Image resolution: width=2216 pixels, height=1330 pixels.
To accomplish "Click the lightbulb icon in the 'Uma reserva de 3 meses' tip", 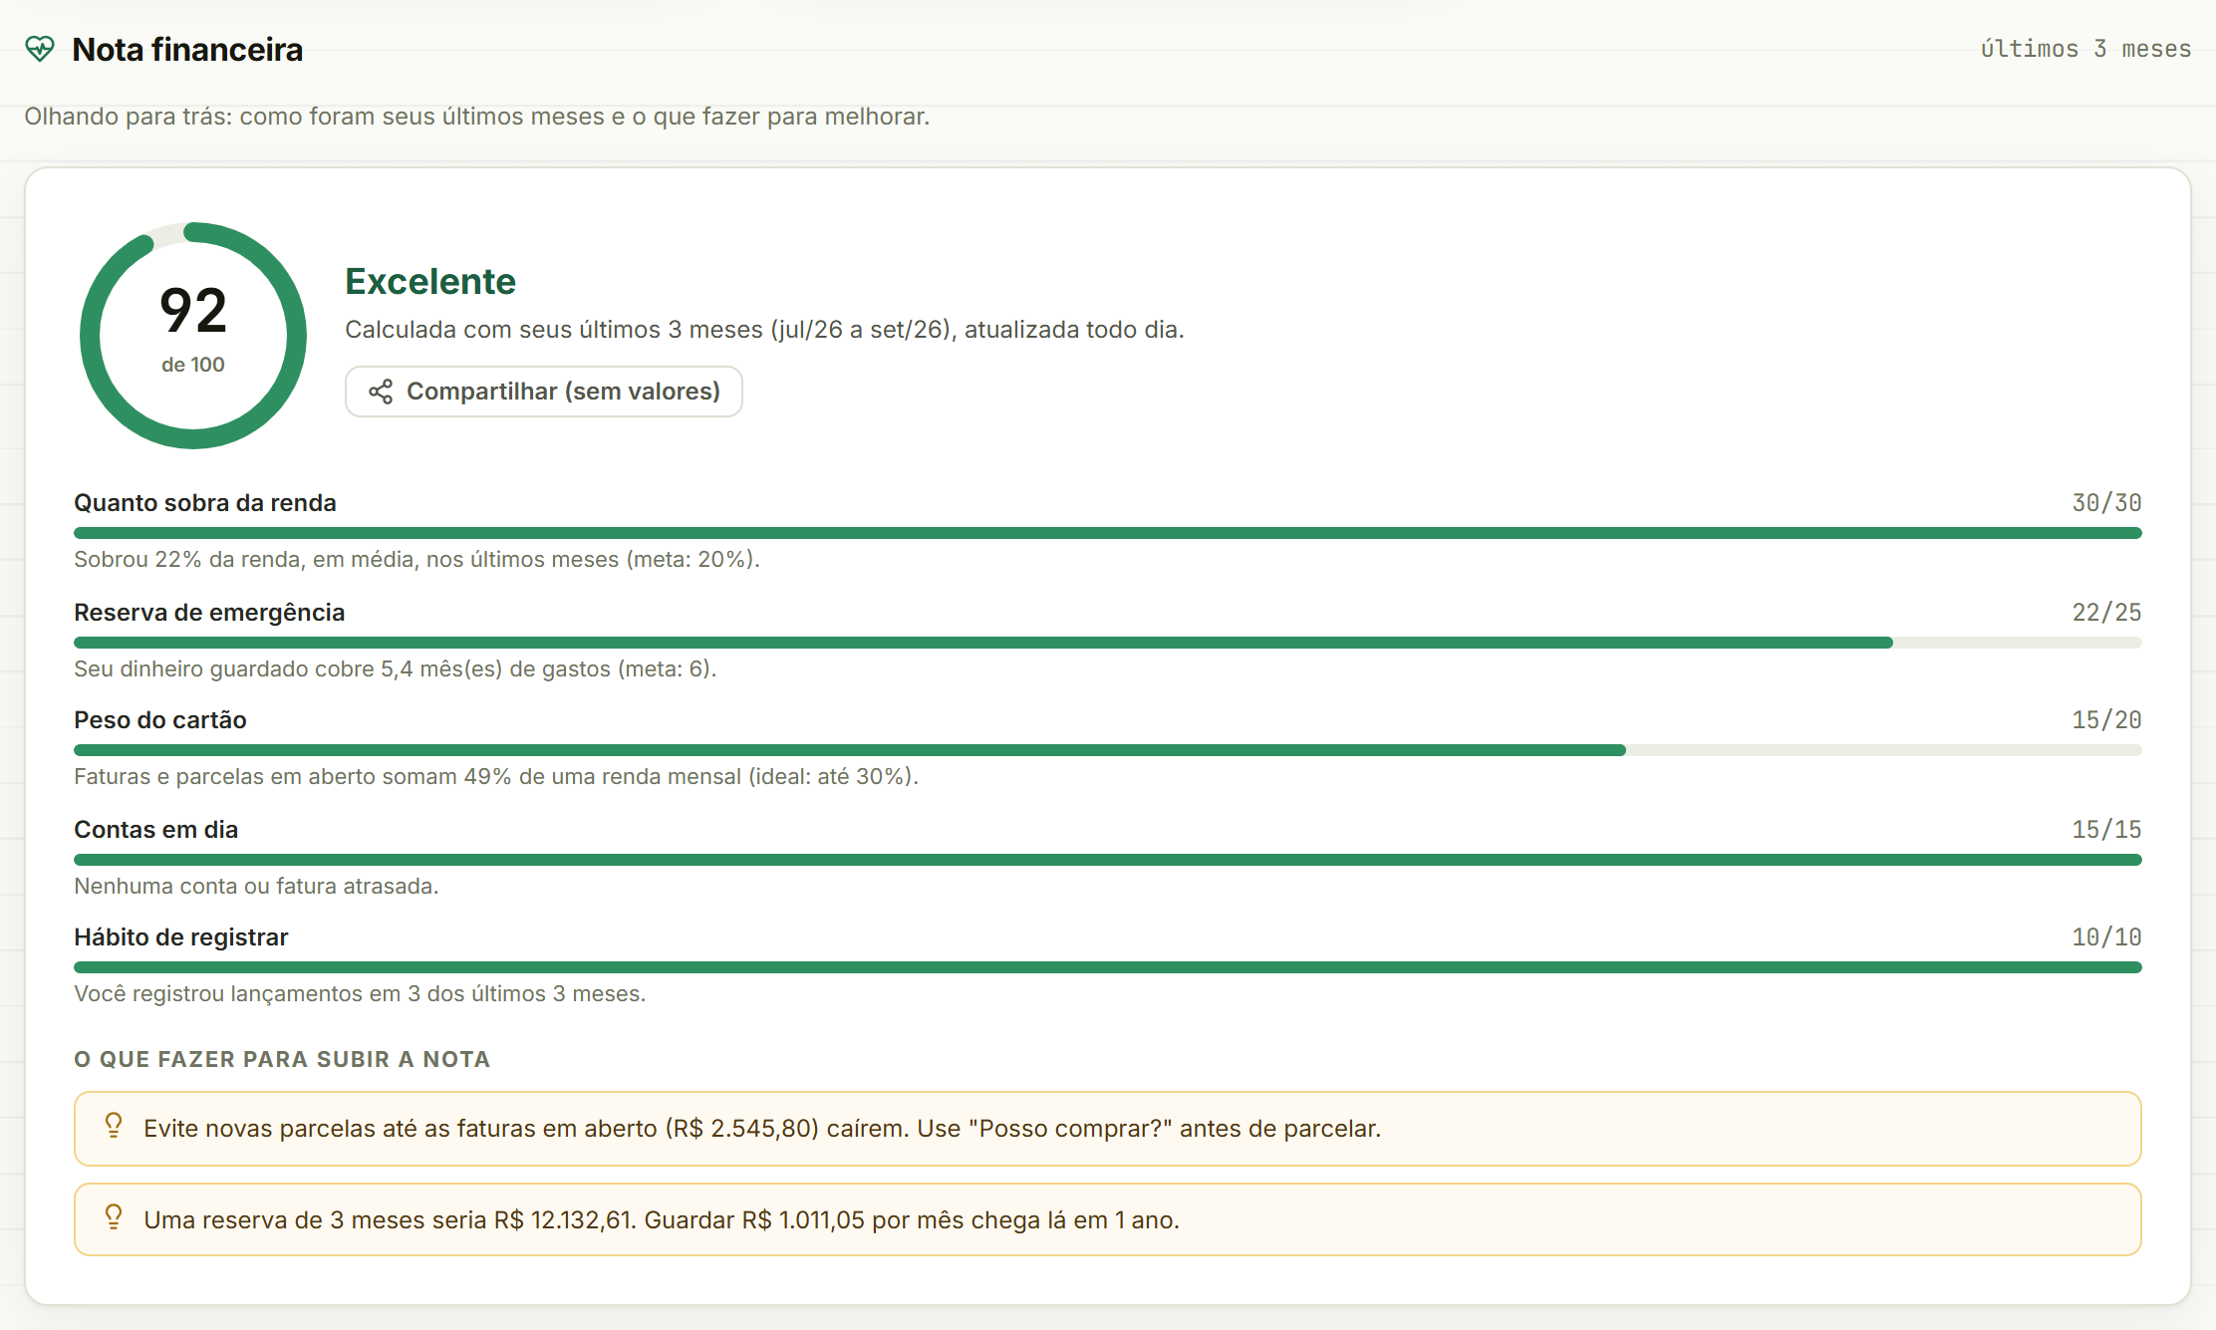I will [114, 1217].
